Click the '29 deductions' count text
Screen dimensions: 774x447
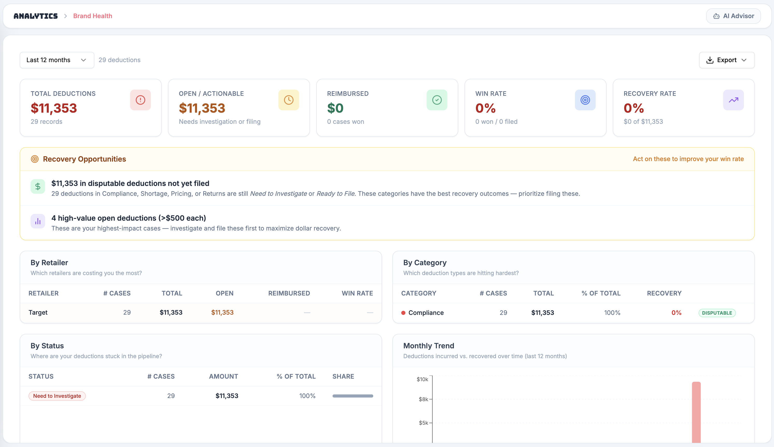click(x=119, y=60)
